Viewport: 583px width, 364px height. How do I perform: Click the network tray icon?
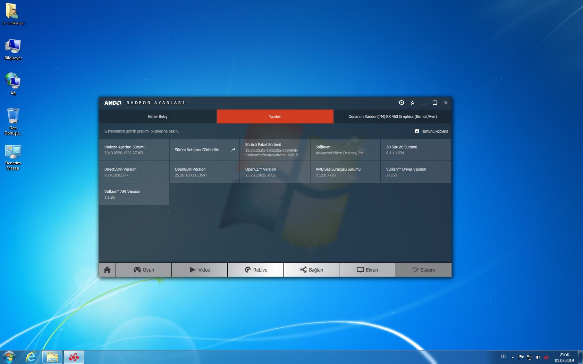[x=530, y=357]
